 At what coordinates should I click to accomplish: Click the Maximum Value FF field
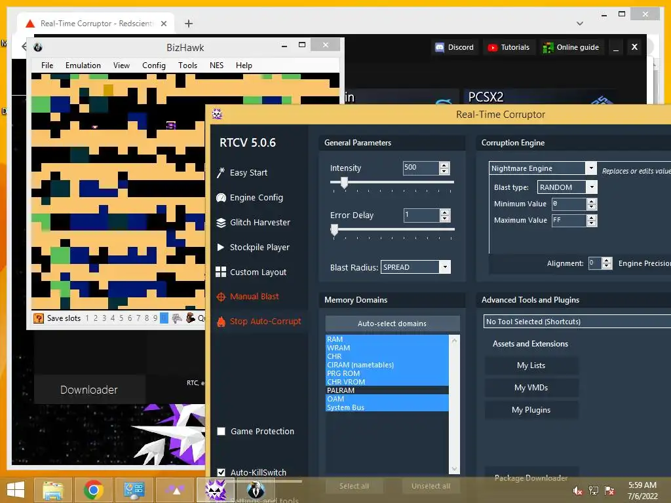(x=569, y=220)
